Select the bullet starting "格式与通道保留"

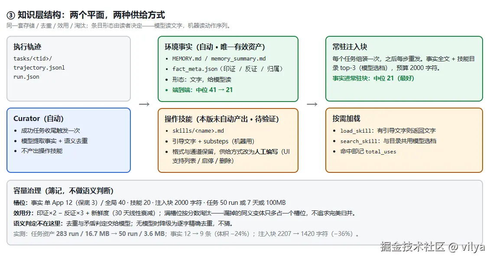point(231,156)
